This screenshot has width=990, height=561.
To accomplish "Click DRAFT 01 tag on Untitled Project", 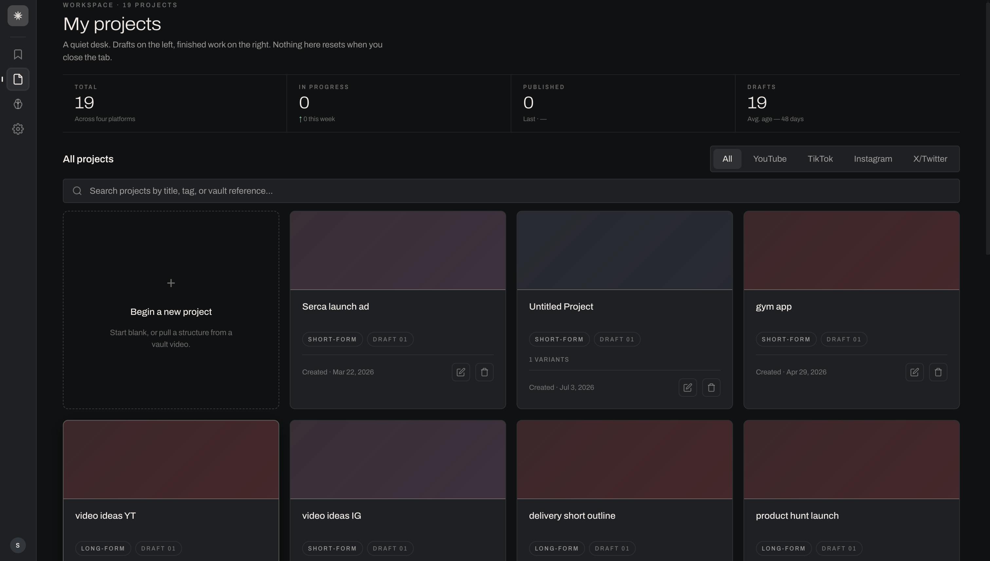I will (x=617, y=339).
